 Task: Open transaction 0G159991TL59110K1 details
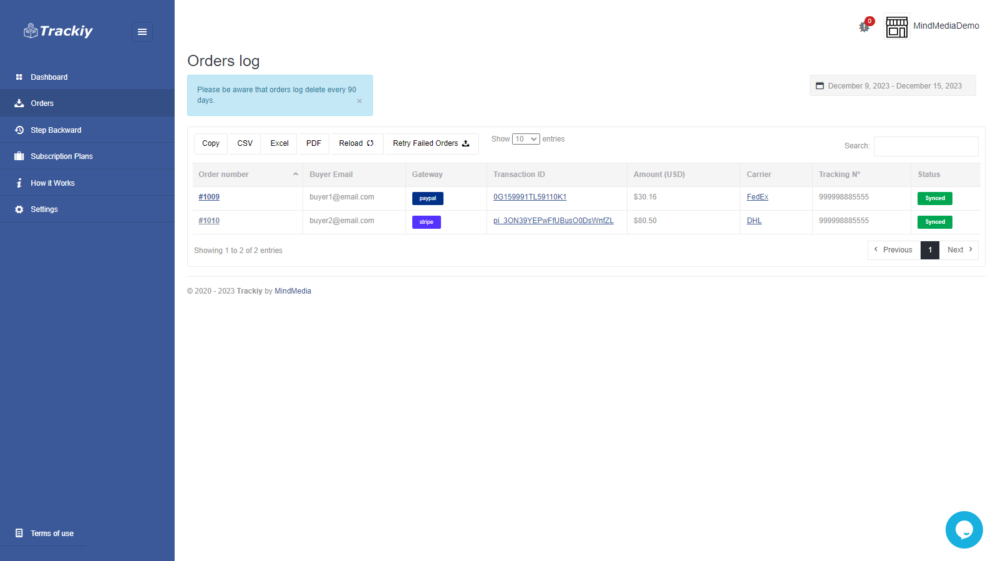click(529, 196)
